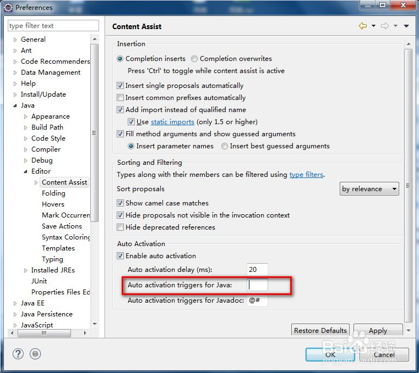
Task: Toggle Show camel case matches
Action: (120, 203)
